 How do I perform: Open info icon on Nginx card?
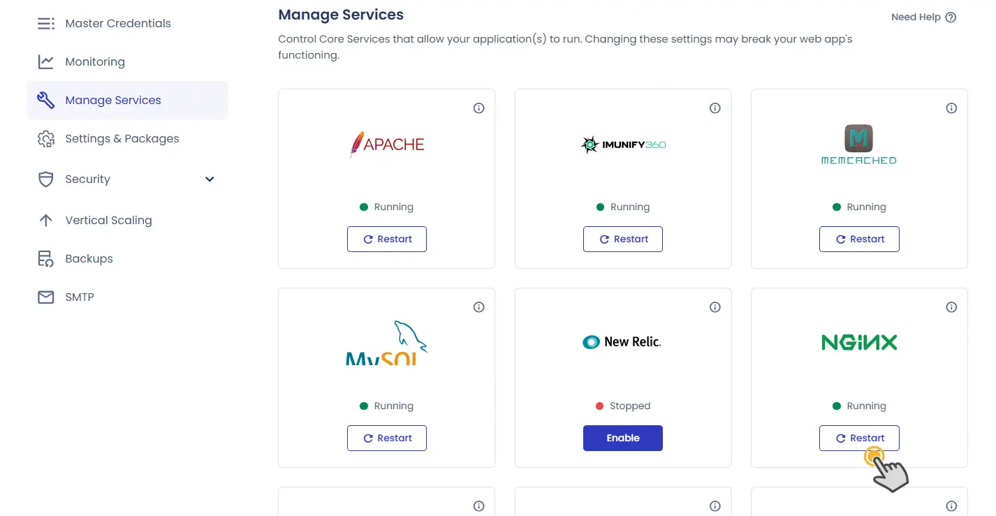[x=951, y=307]
